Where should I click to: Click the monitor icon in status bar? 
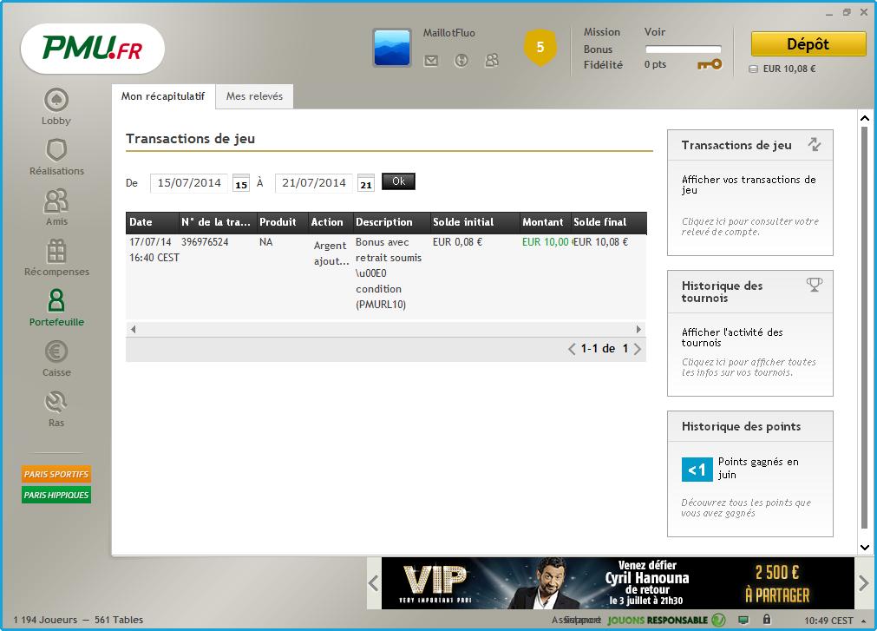[x=743, y=620]
